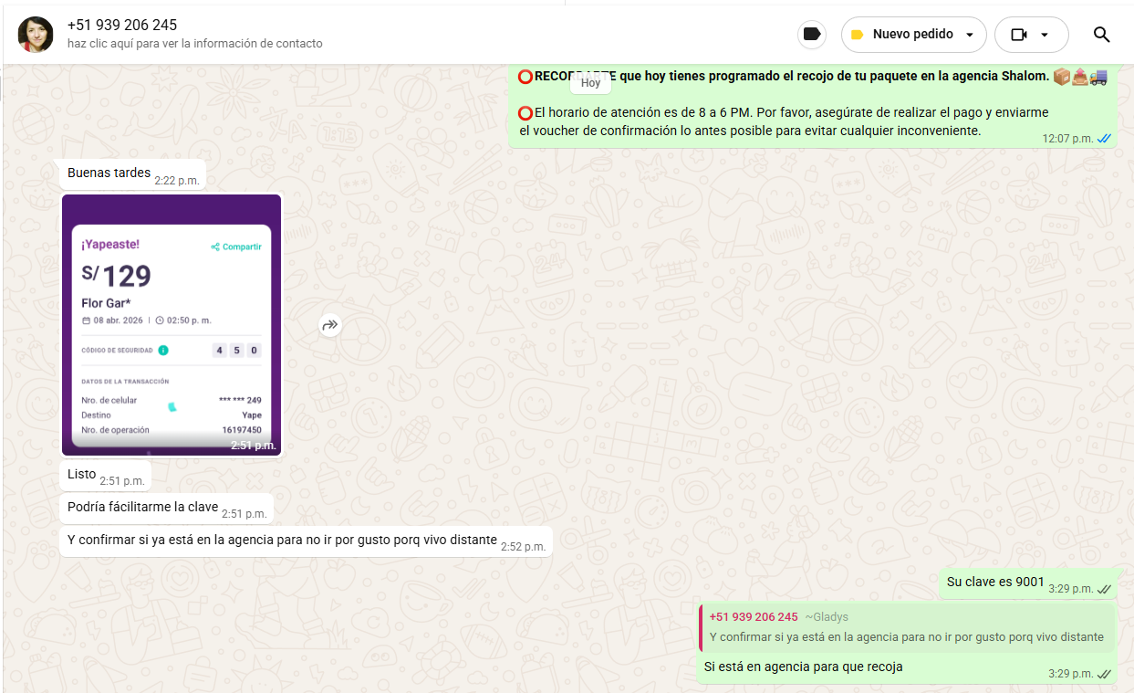Forward the Yape receipt image
Viewport: 1134px width, 693px height.
pyautogui.click(x=330, y=324)
